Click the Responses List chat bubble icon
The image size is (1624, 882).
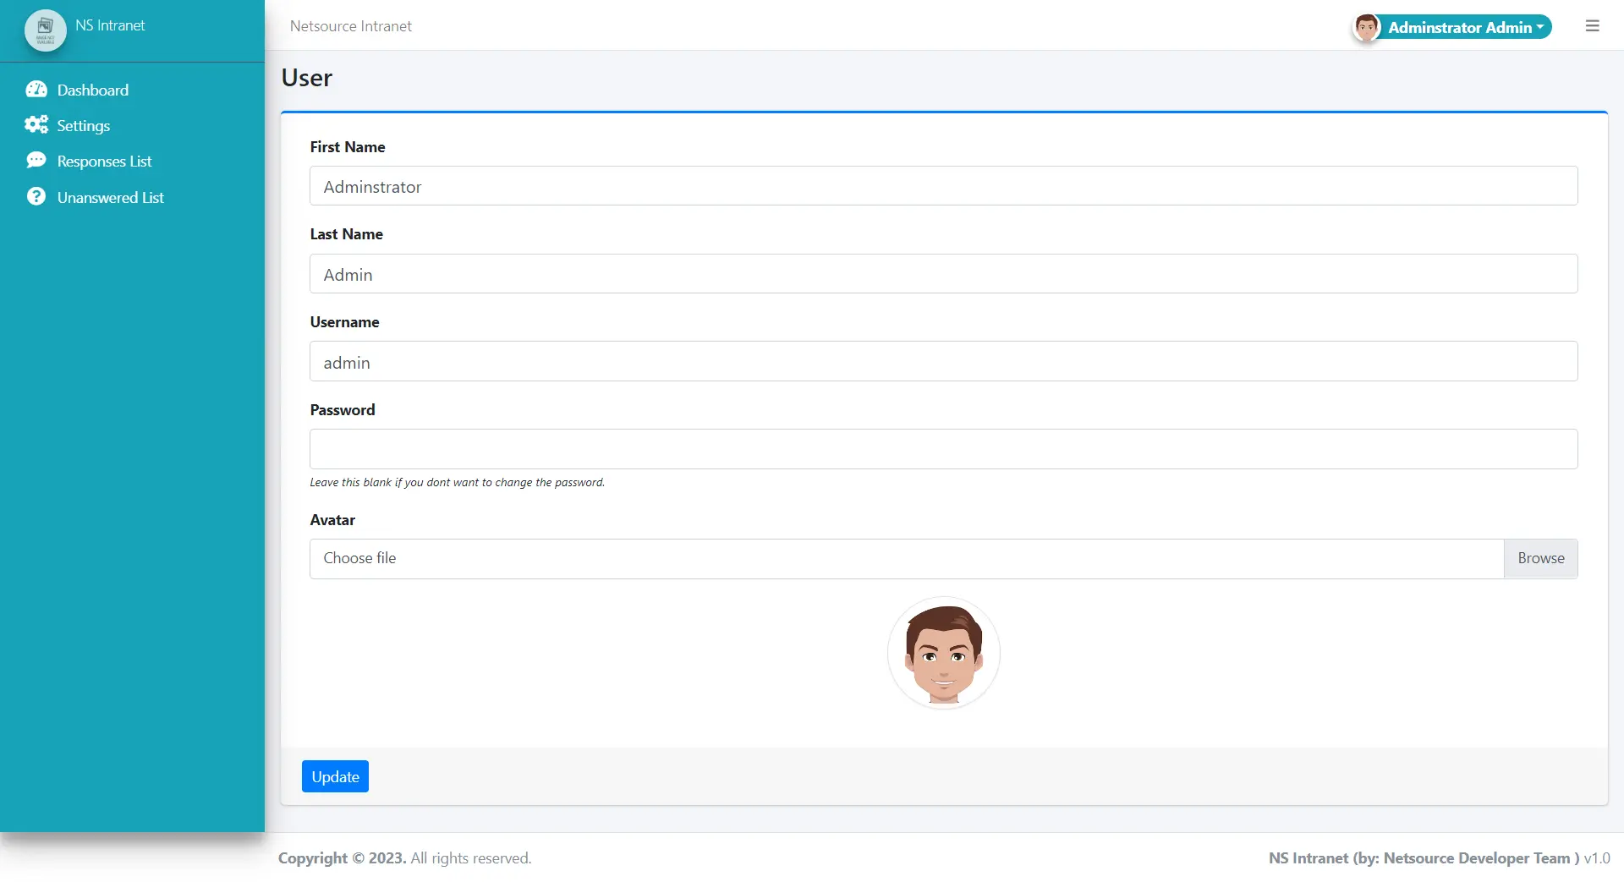pos(36,161)
